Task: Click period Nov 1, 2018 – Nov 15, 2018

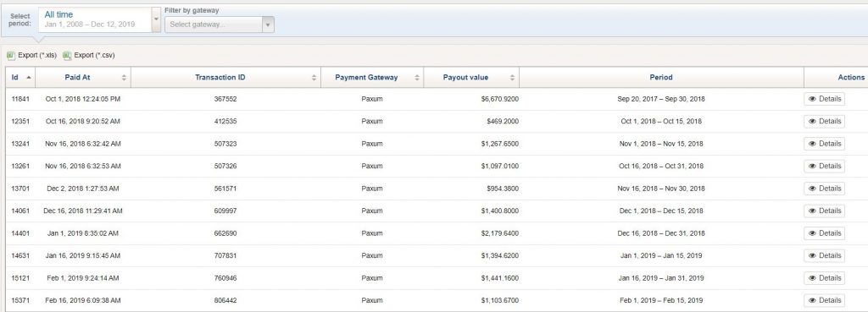Action: (x=661, y=144)
